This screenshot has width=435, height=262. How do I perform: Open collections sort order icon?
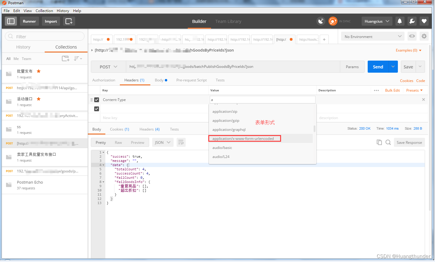tap(78, 58)
